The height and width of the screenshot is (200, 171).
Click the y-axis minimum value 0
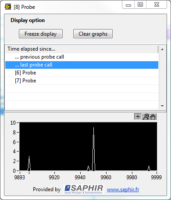pyautogui.click(x=14, y=171)
